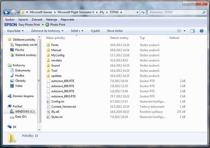The width and height of the screenshot is (210, 148).
Task: Click the navigation pane scrollbar up arrow
Action: (39, 37)
